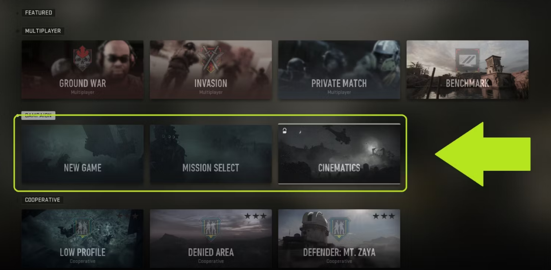Viewport: 551px width, 270px height.
Task: Click the co-op emblem on Defender: Mt. Zaya
Action: click(339, 228)
